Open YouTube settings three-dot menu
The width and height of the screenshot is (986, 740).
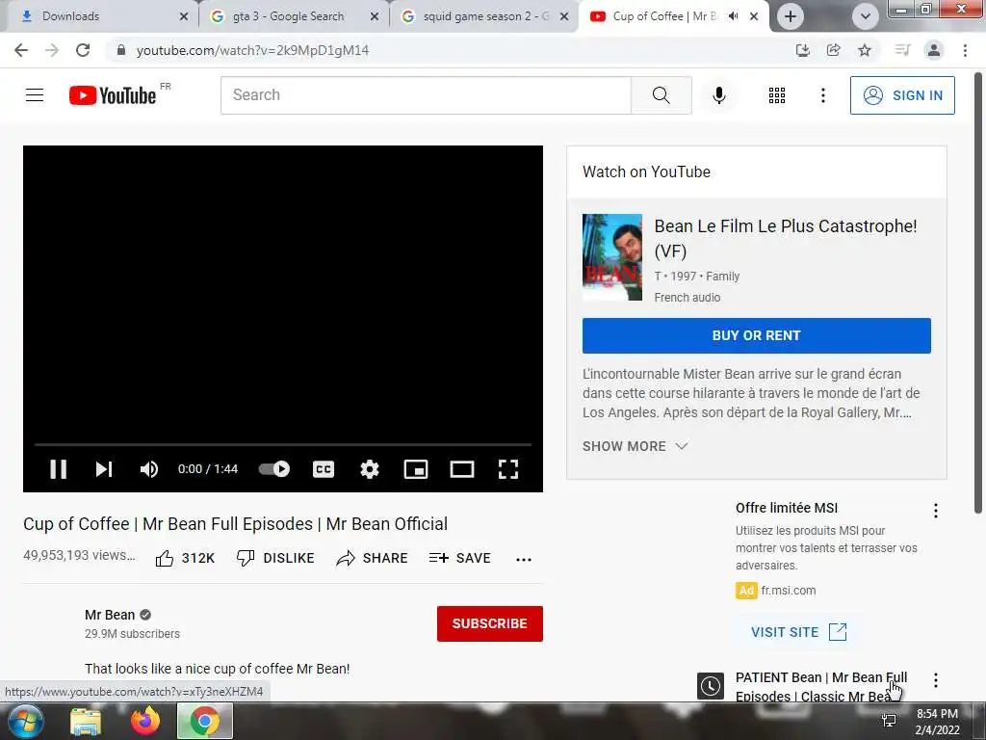click(822, 95)
